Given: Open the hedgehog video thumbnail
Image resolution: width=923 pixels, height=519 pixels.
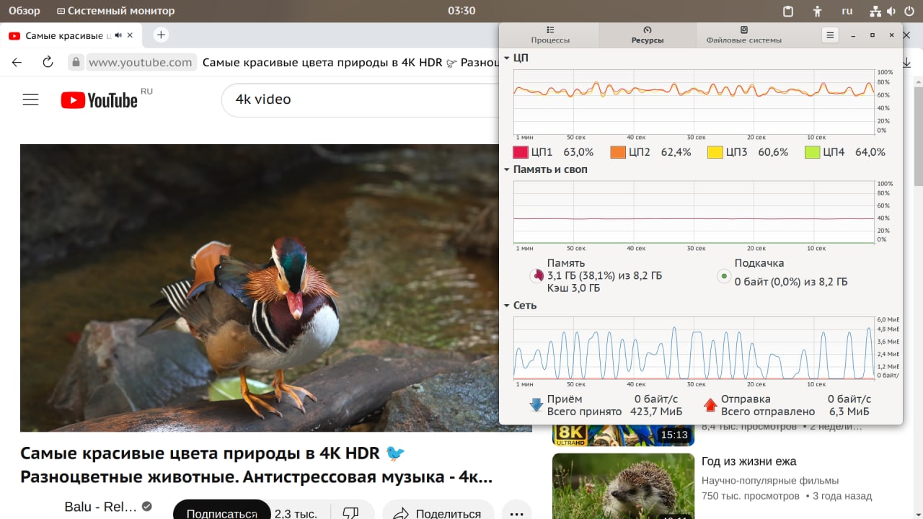Looking at the screenshot, I should [x=623, y=486].
